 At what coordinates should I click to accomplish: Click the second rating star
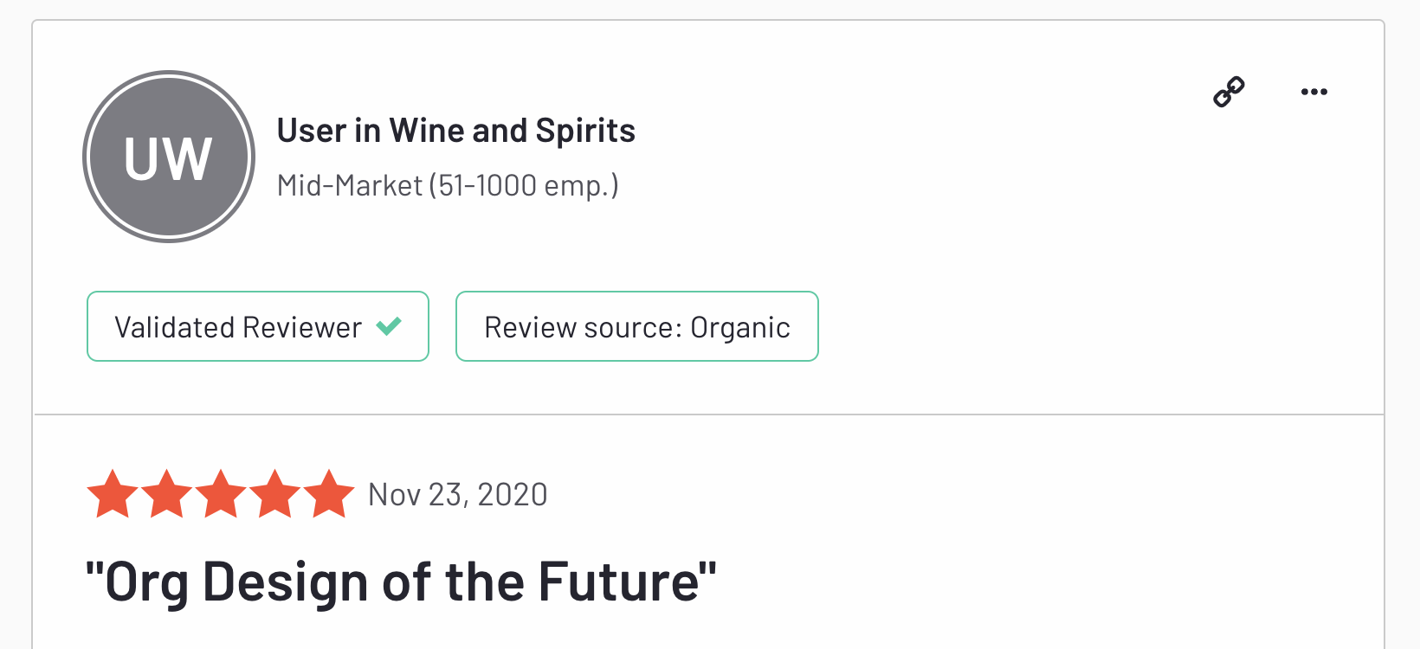click(167, 494)
